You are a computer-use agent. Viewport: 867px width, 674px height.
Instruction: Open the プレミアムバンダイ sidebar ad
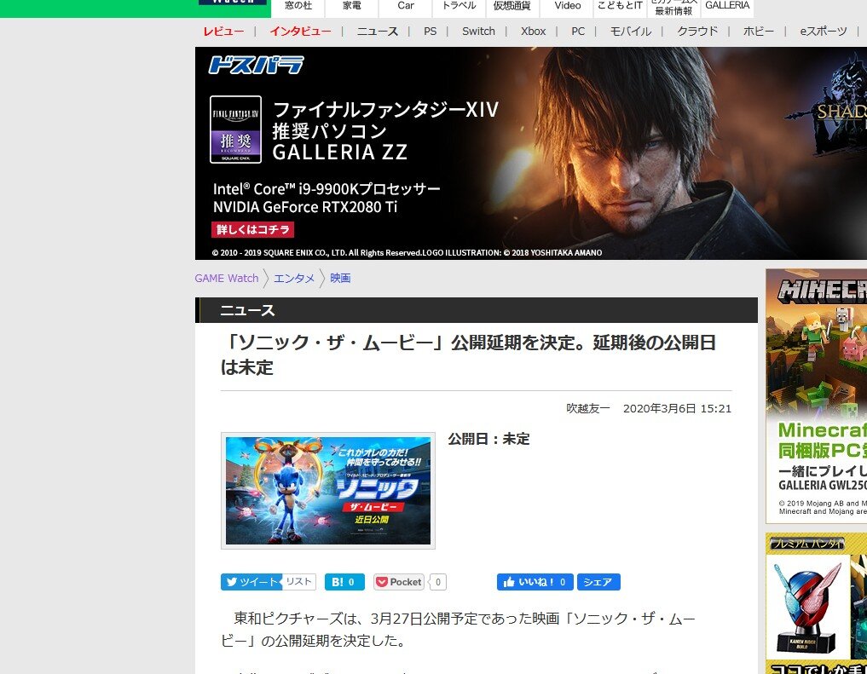(816, 603)
